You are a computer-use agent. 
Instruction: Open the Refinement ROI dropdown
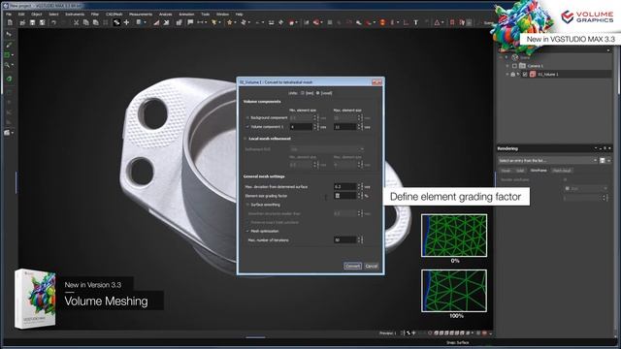point(327,149)
